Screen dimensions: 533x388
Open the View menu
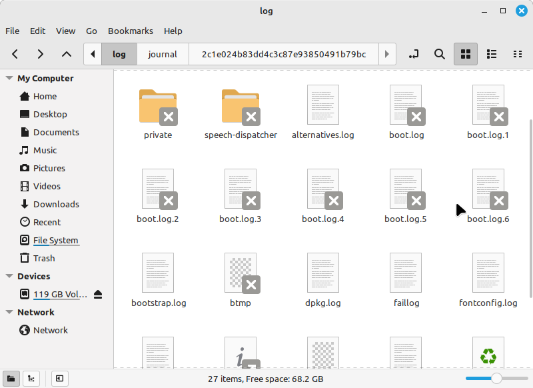(x=65, y=31)
